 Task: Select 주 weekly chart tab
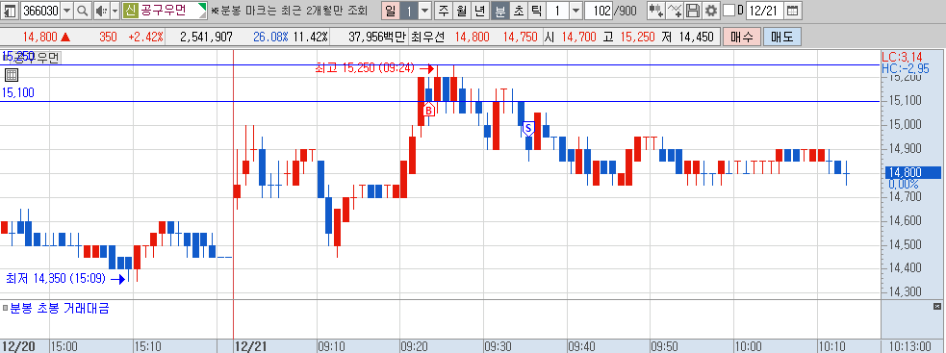pos(444,11)
